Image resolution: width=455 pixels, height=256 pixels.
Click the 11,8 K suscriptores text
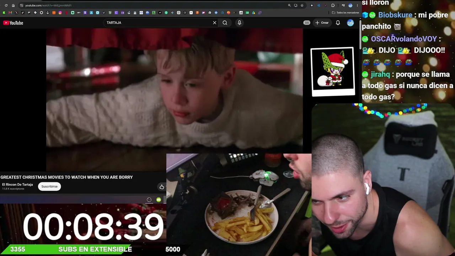(x=13, y=189)
